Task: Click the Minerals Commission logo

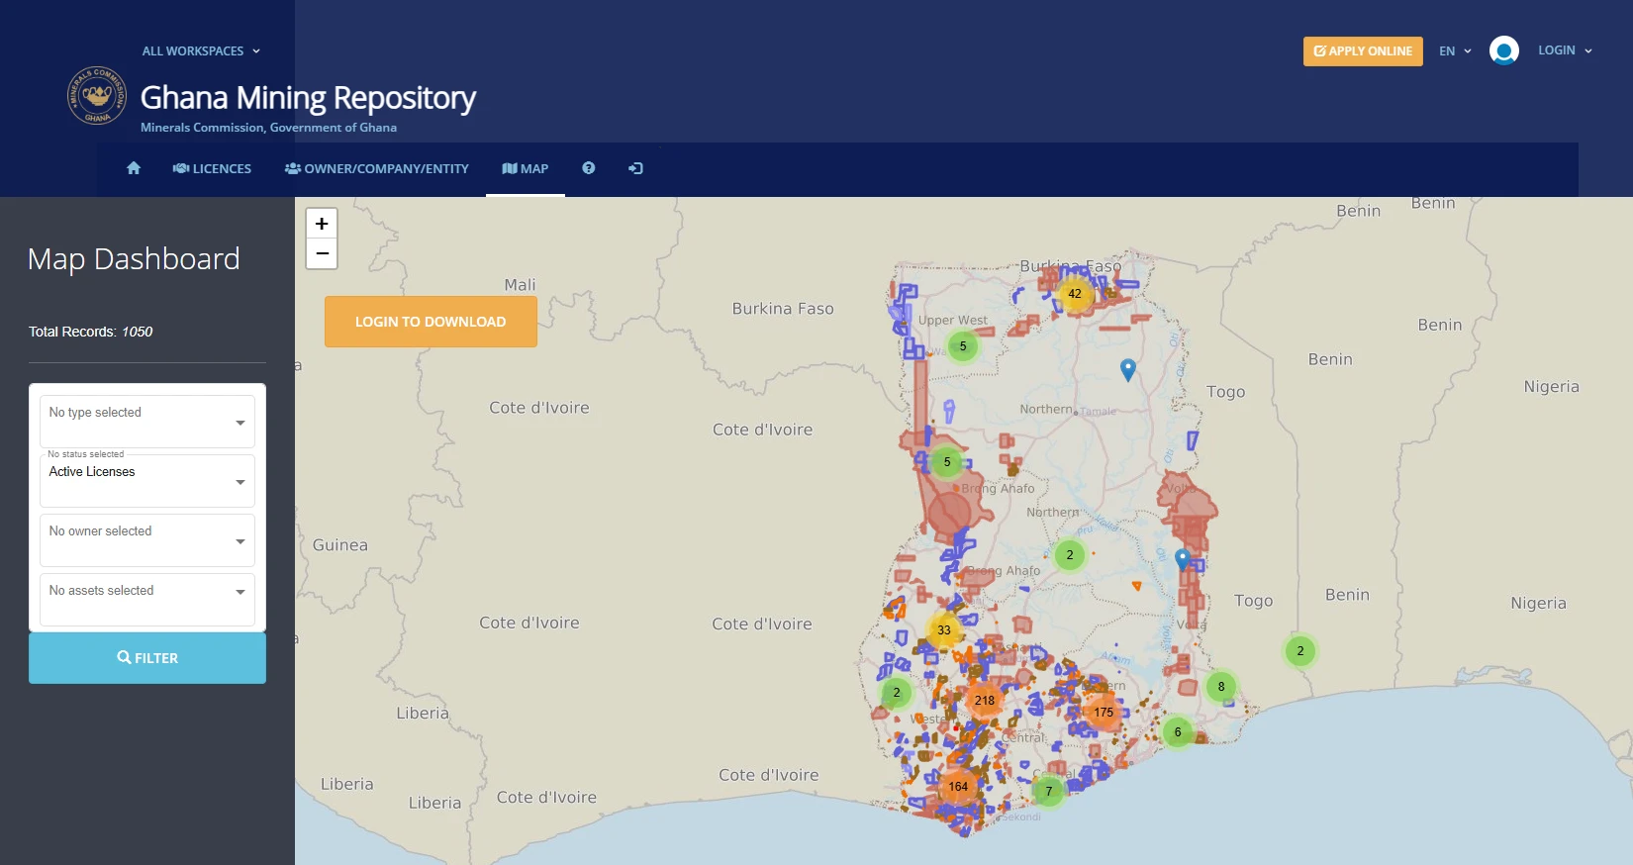Action: click(x=97, y=96)
